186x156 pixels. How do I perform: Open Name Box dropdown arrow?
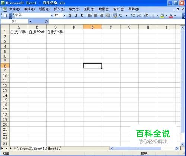pyautogui.click(x=30, y=22)
